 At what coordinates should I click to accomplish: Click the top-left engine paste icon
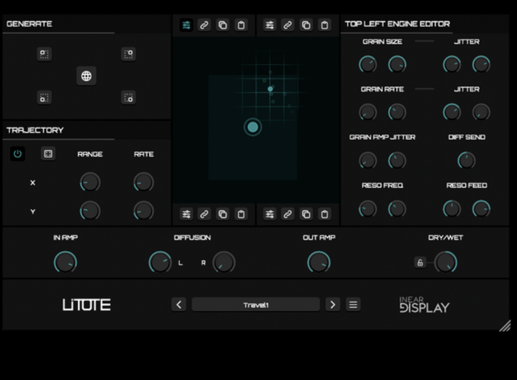(241, 25)
